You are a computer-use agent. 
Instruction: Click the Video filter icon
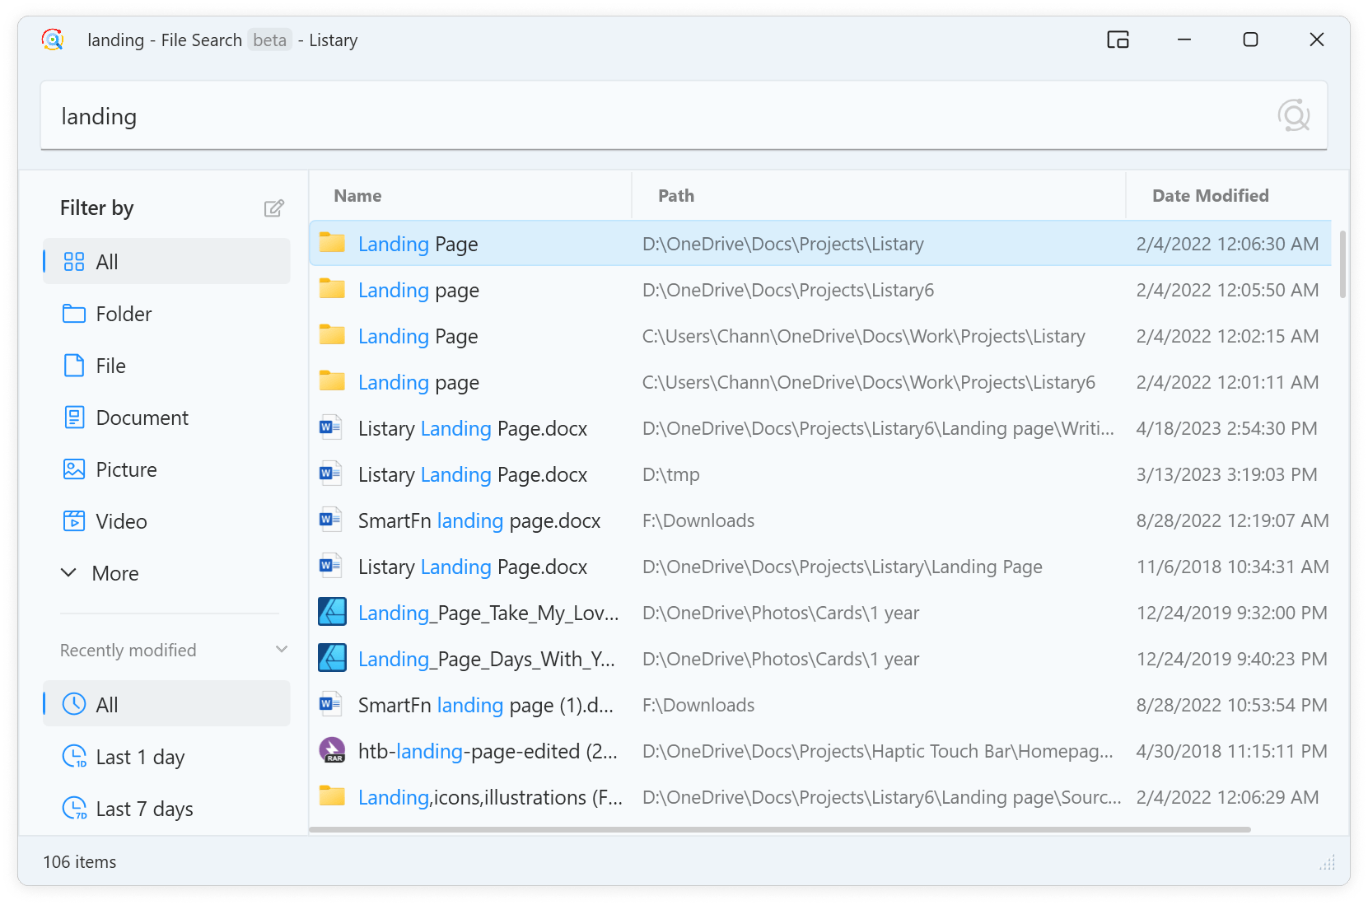[x=74, y=521]
